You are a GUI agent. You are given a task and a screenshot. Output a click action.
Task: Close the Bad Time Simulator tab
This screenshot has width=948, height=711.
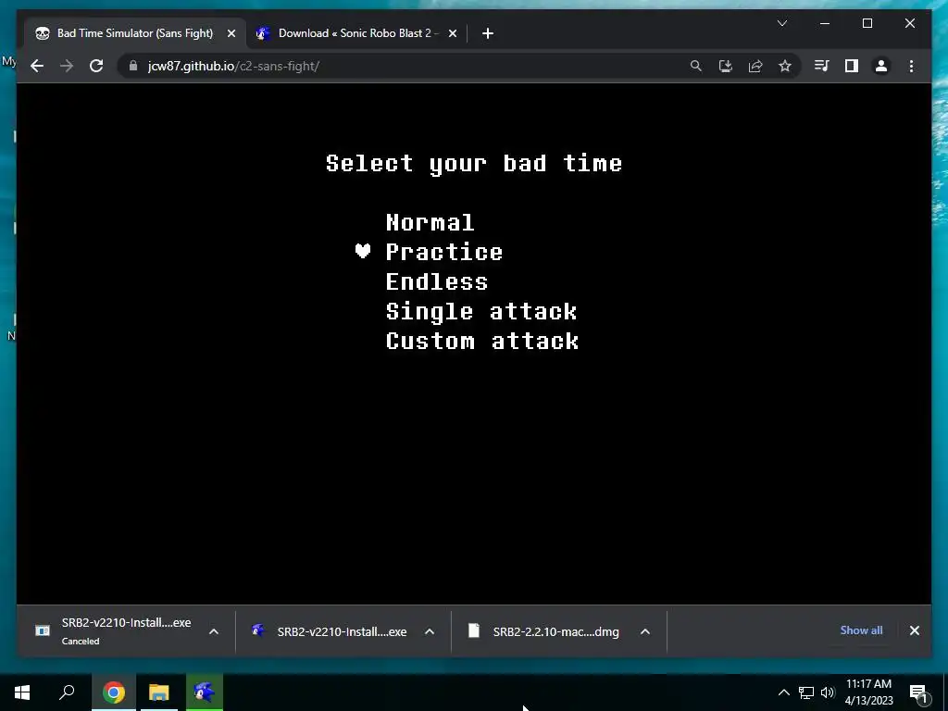coord(231,34)
